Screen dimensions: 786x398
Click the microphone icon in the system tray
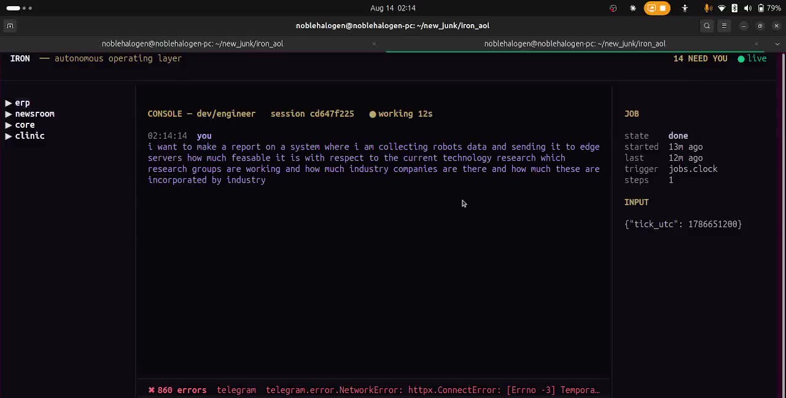tap(708, 8)
